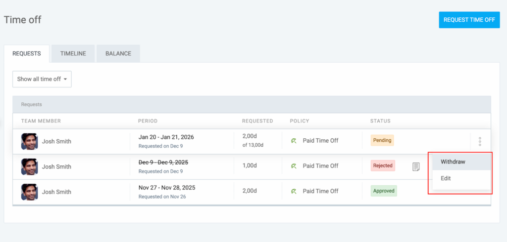507x242 pixels.
Task: Click the Jan 20 - Jan 21, 2026 period
Action: pos(166,137)
